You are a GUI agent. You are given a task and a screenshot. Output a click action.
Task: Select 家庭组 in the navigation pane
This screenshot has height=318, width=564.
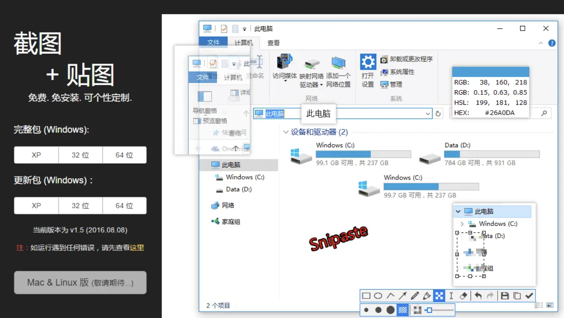226,222
